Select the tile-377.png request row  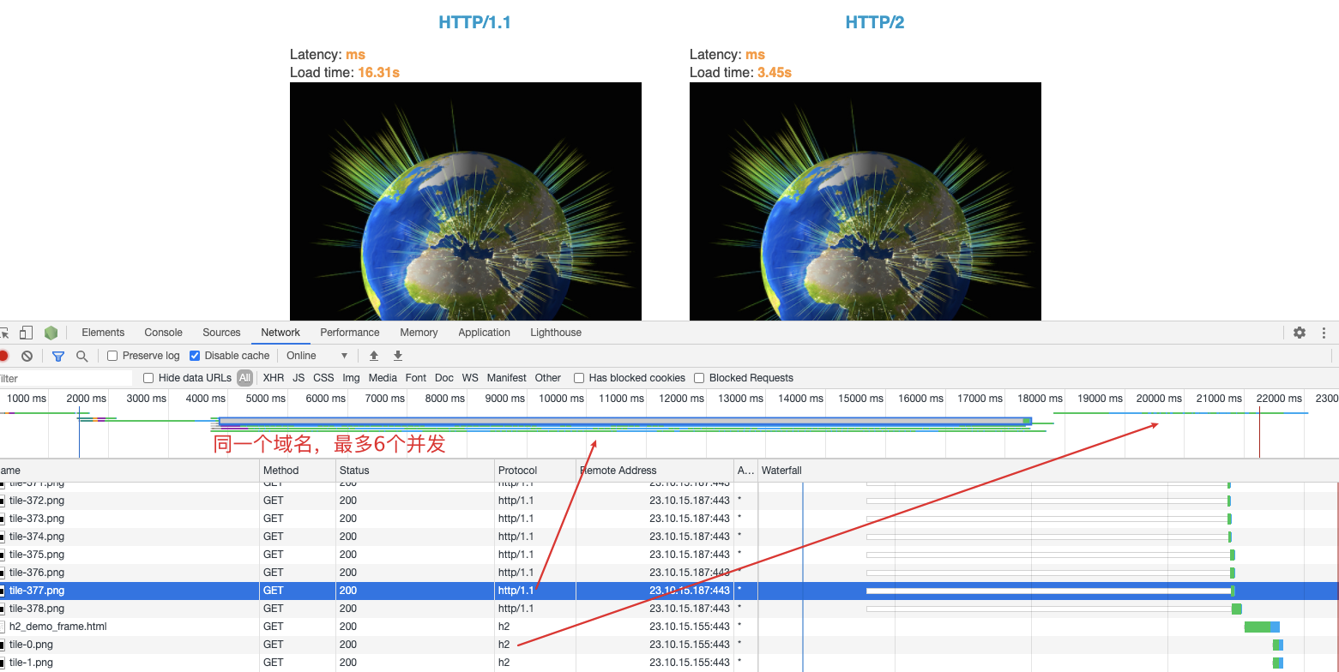click(x=669, y=591)
